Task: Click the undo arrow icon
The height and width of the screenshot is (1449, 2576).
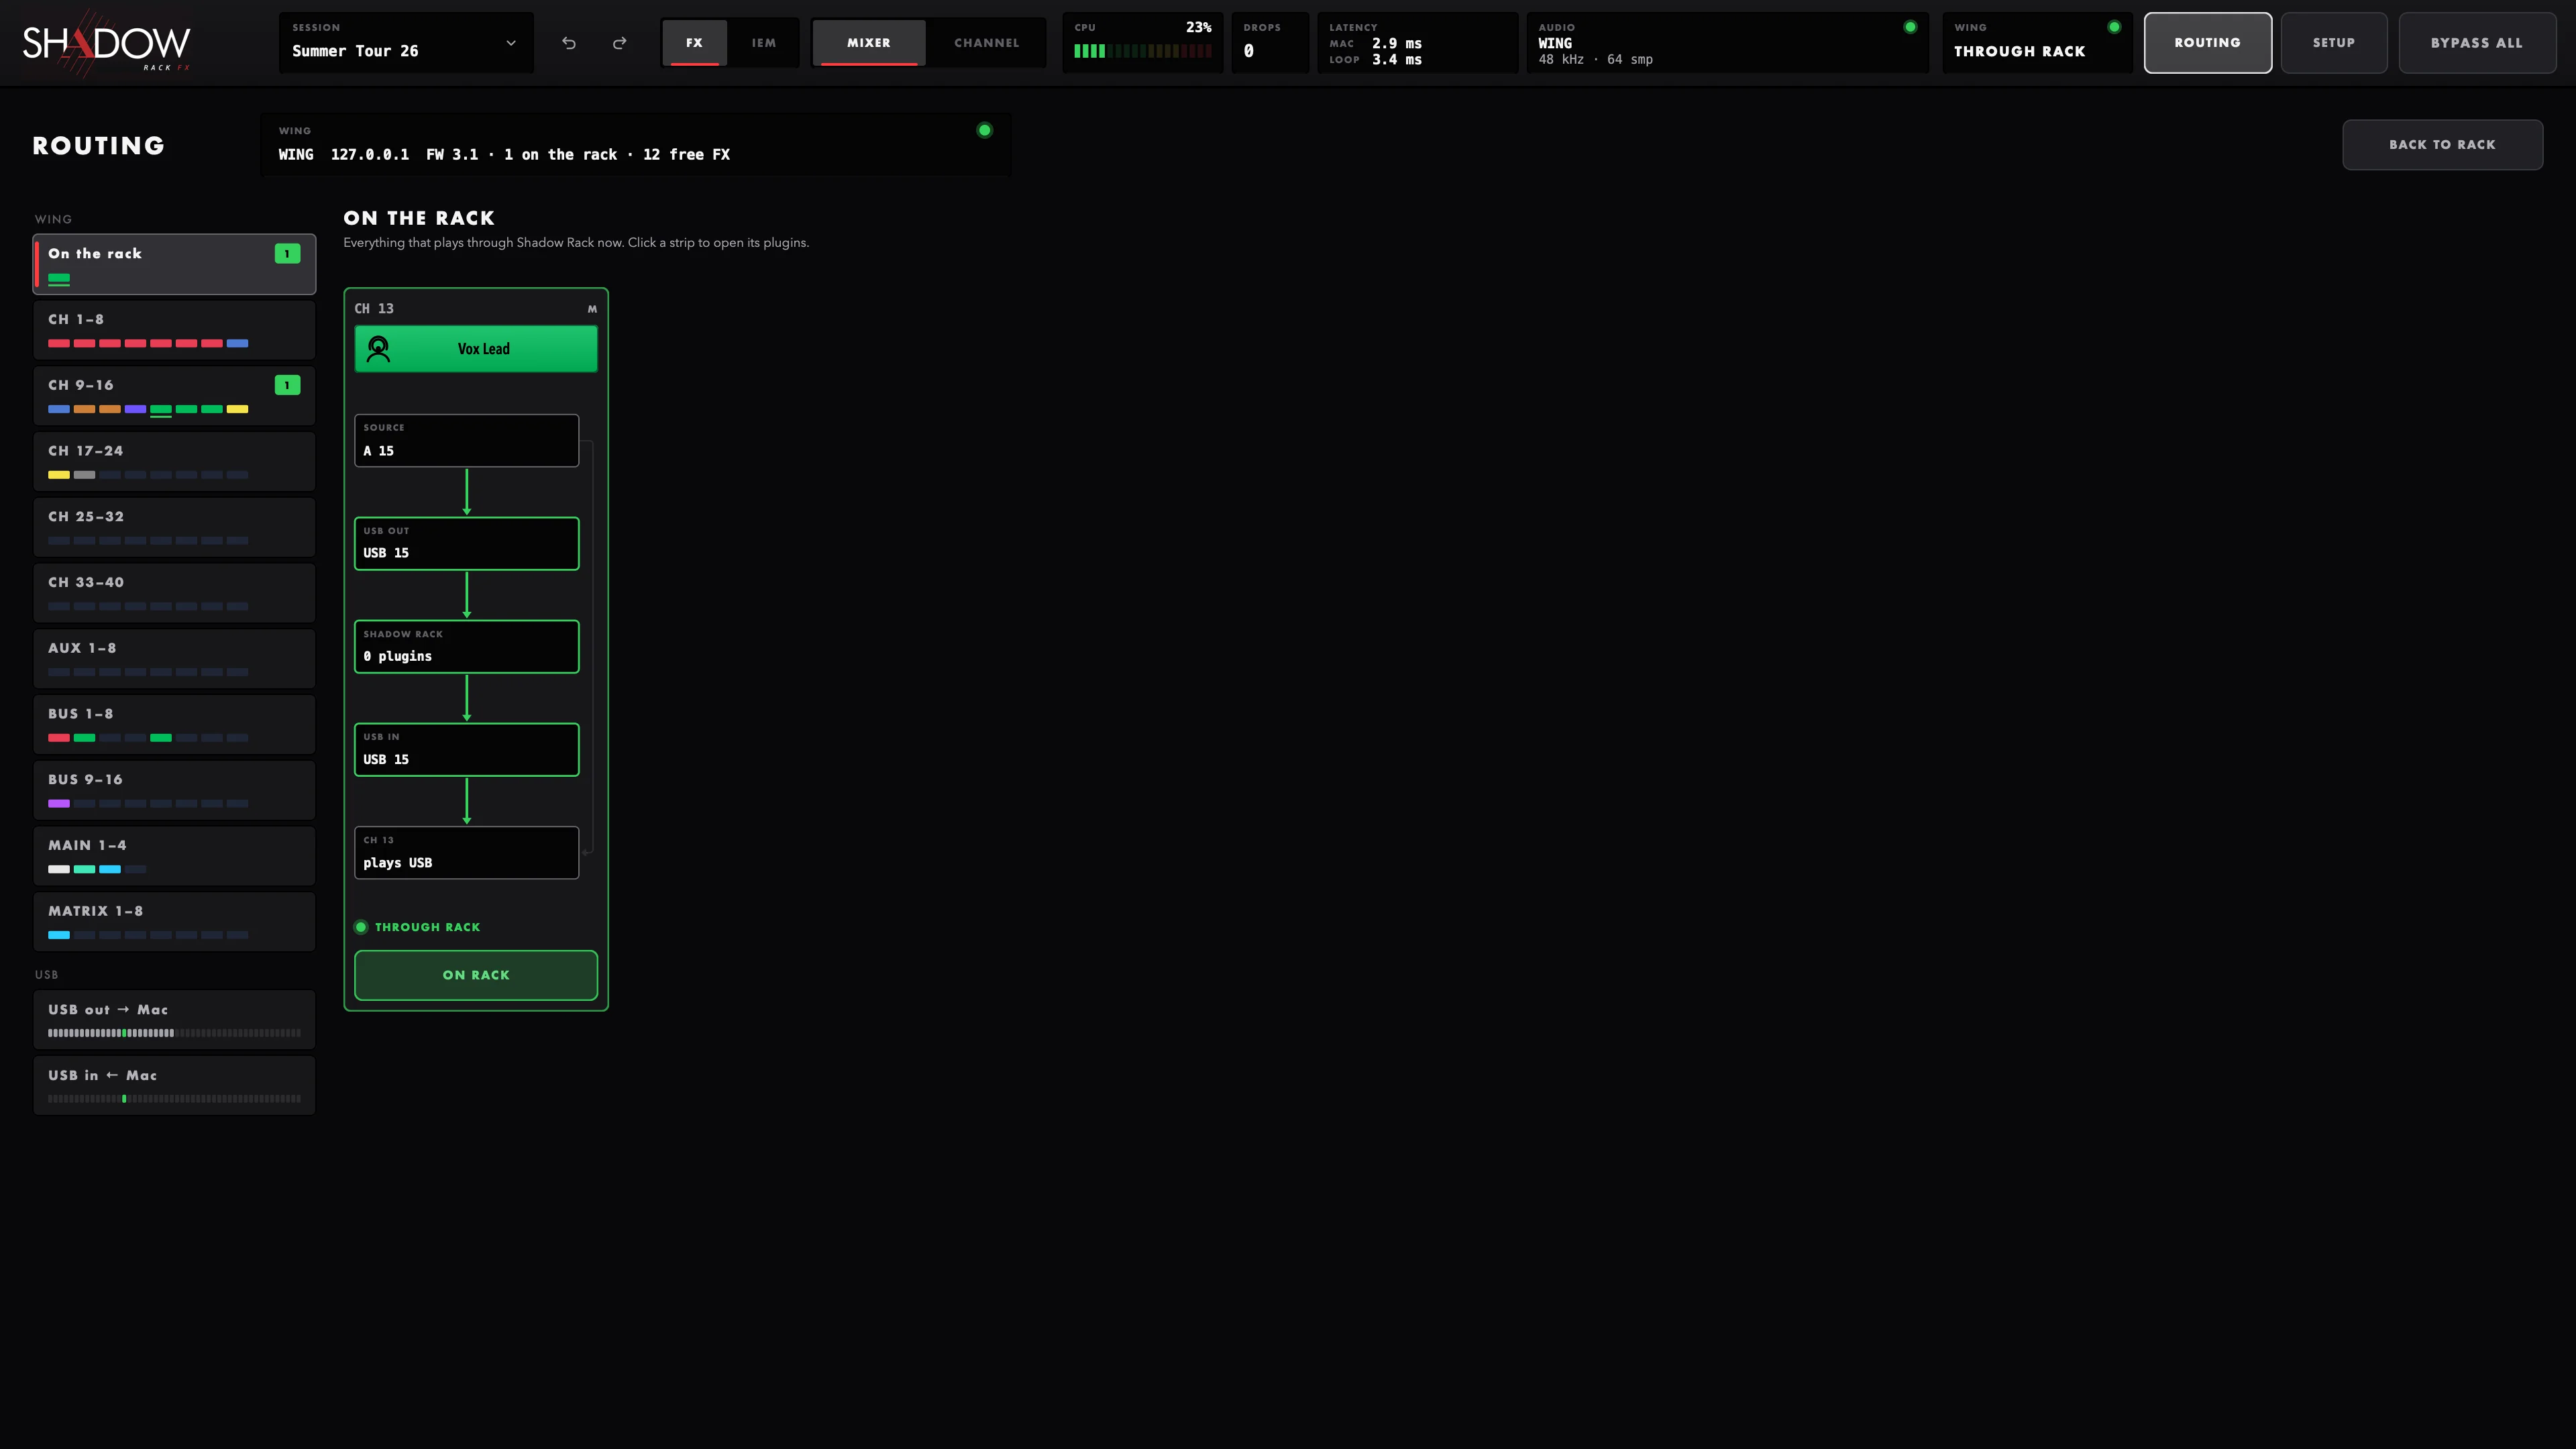Action: [x=569, y=43]
